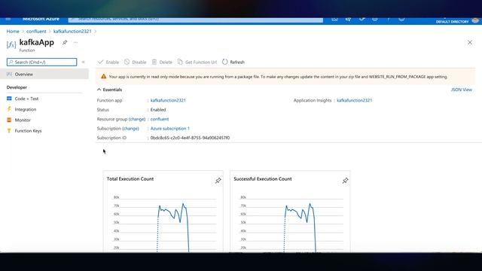Go to confluent breadcrumb
482x271 pixels.
[36, 32]
